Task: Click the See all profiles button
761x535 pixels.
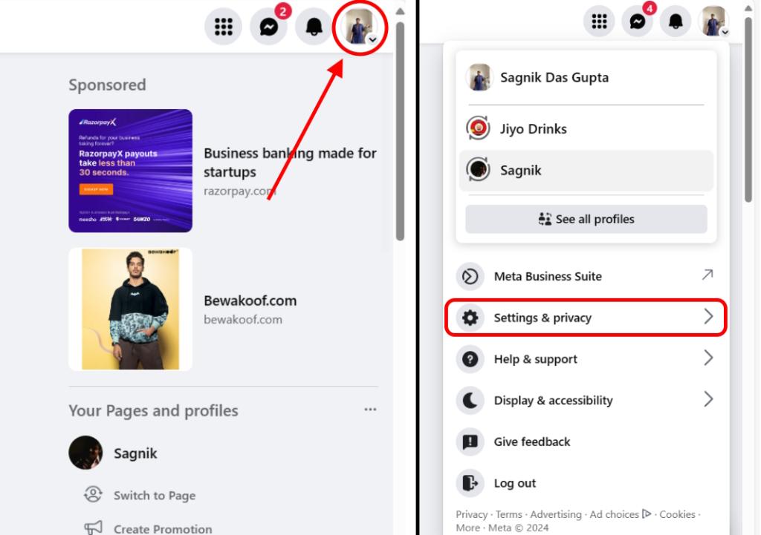Action: 586,219
